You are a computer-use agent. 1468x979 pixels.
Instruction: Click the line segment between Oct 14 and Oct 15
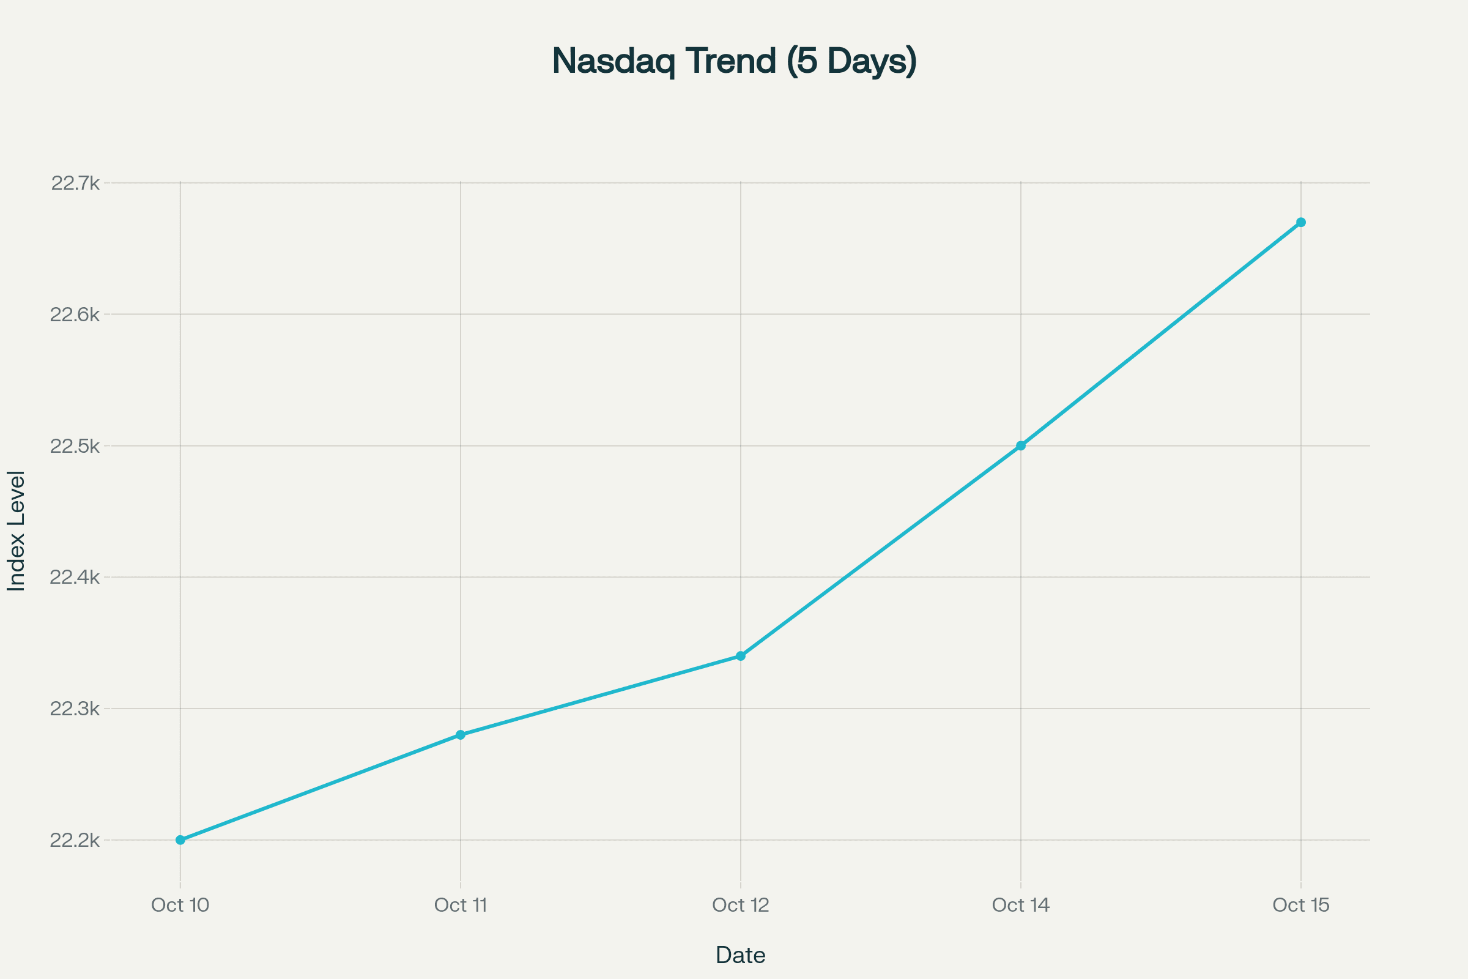tap(1161, 334)
